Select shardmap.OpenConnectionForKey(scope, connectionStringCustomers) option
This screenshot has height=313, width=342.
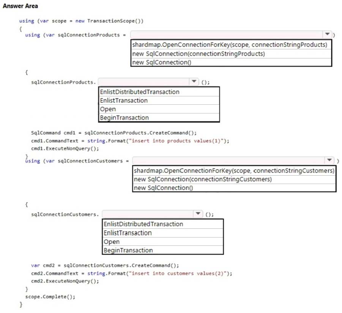pos(234,171)
